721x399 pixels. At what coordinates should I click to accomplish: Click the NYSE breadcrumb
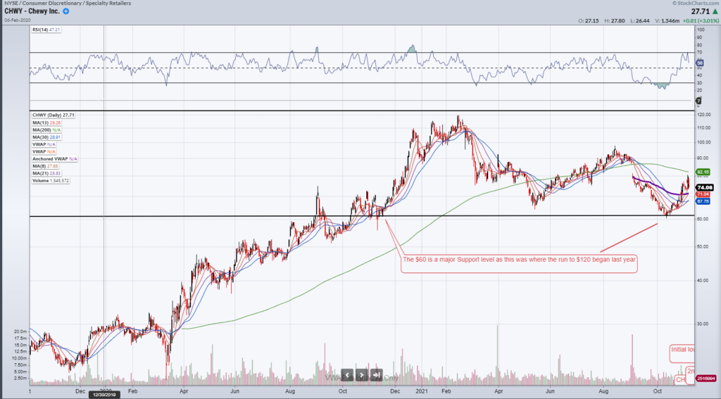[x=11, y=3]
